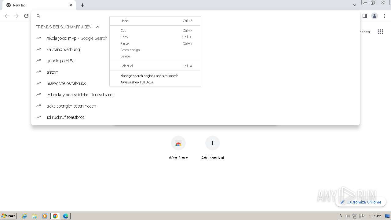Select suggestion alstom
Screen dimensions: 391x220
(x=195, y=72)
